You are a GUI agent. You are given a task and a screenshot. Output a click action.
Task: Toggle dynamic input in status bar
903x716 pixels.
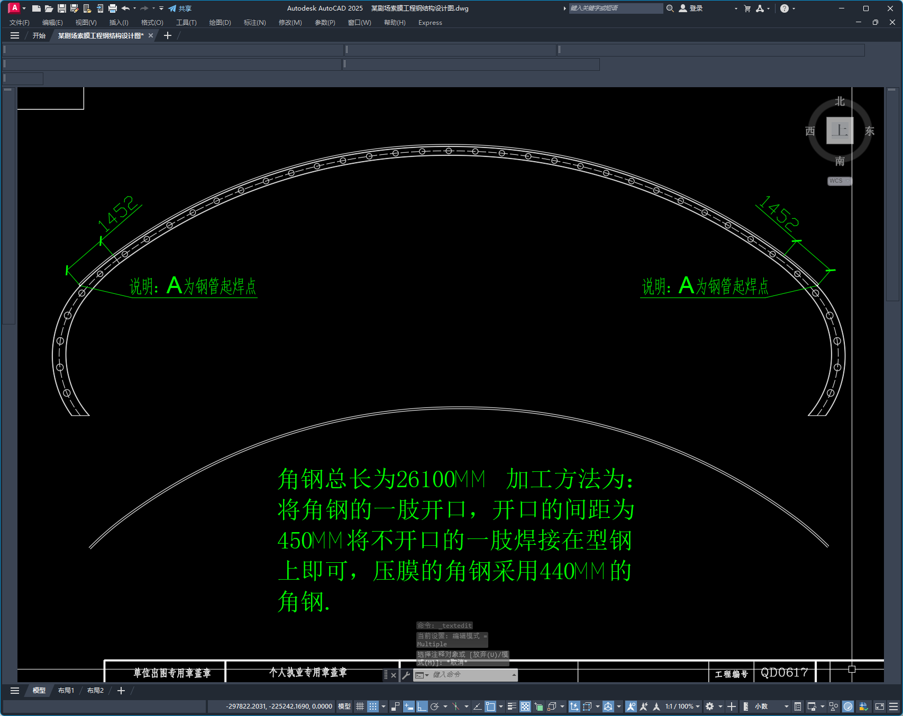[x=409, y=706]
